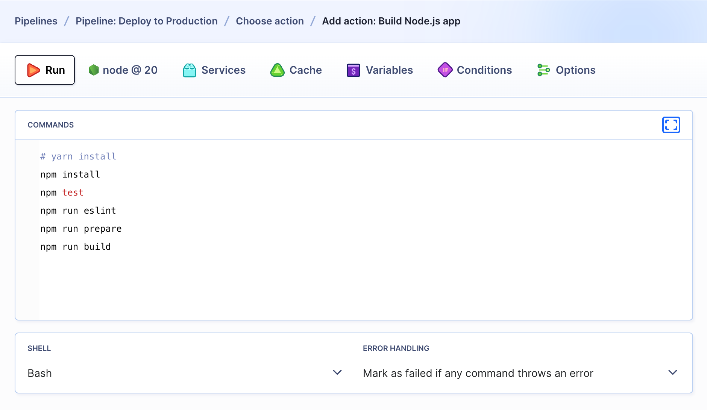Click the 'npm run build' line
Screen dimensions: 707x410
[76, 247]
